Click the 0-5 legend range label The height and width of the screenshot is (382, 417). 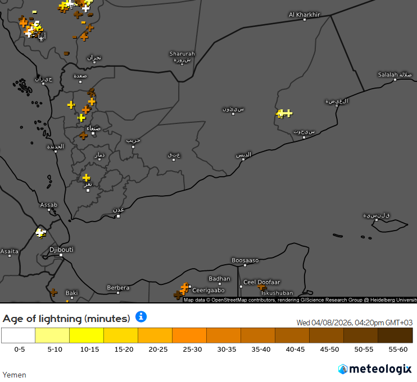(x=20, y=349)
